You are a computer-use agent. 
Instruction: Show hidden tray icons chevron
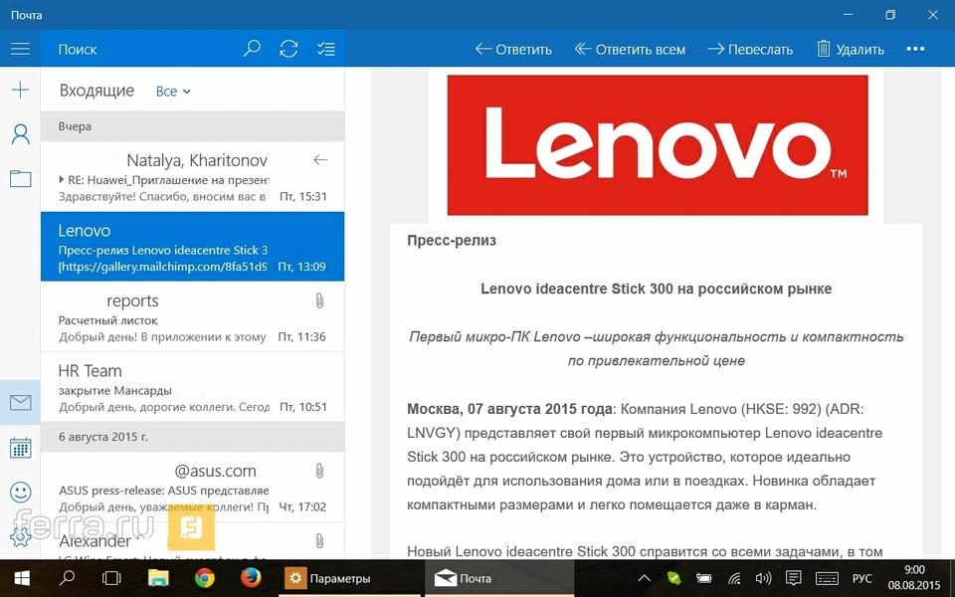pyautogui.click(x=644, y=578)
